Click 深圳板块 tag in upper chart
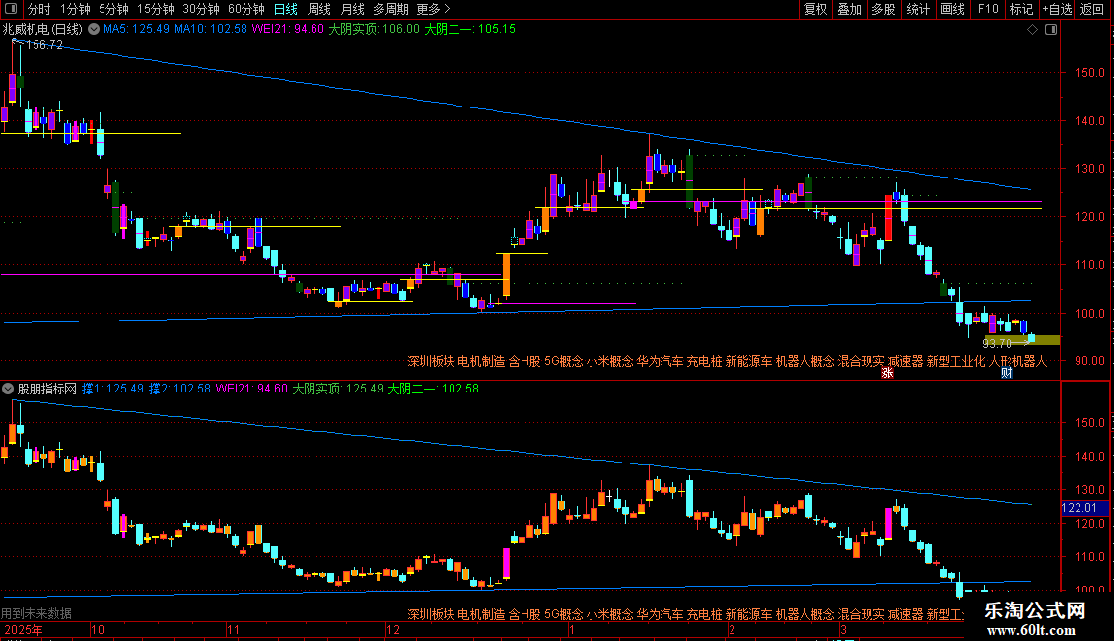 click(x=431, y=362)
